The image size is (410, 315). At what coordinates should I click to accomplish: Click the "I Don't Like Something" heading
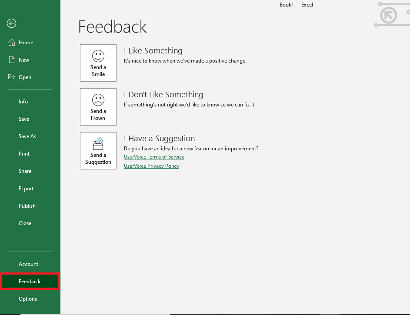(x=163, y=95)
